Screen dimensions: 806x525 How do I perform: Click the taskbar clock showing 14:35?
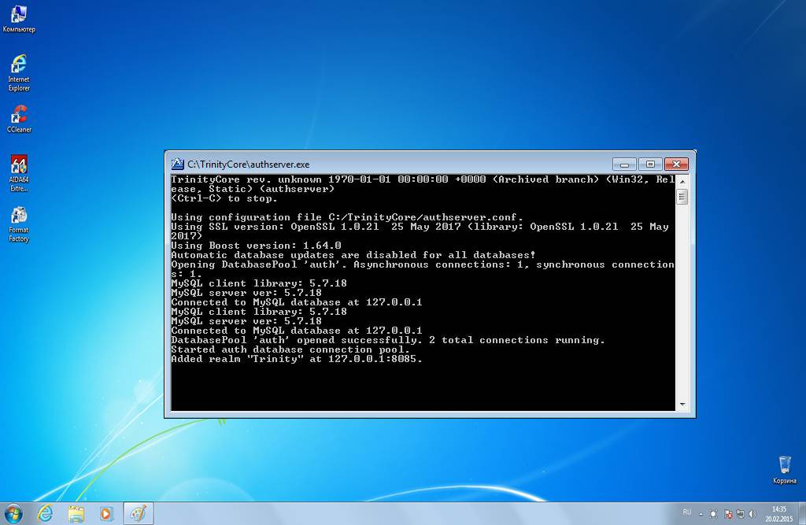778,514
